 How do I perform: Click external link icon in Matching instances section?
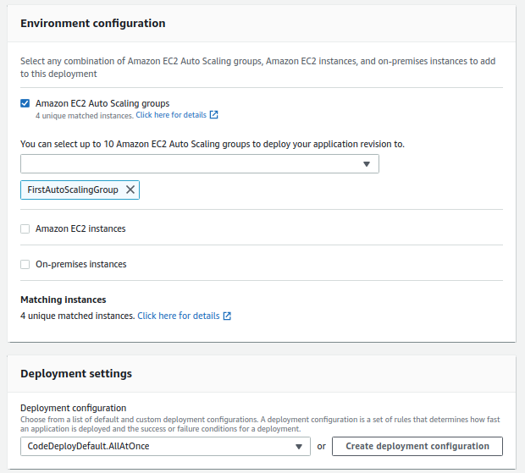[x=227, y=316]
